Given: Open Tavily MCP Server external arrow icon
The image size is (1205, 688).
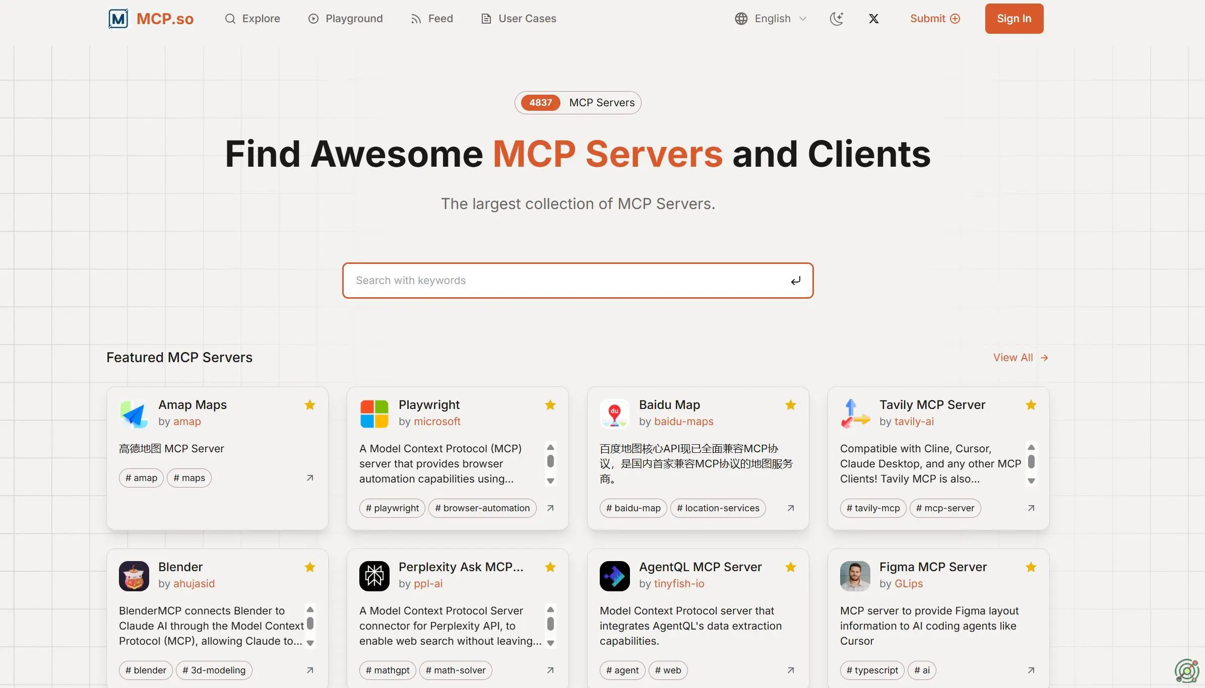Looking at the screenshot, I should (1031, 508).
